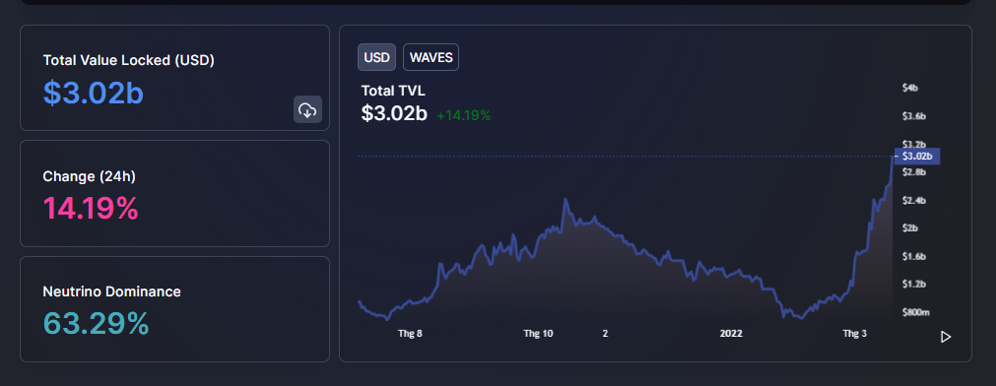996x386 pixels.
Task: Click the $800m y-axis label
Action: tap(916, 312)
